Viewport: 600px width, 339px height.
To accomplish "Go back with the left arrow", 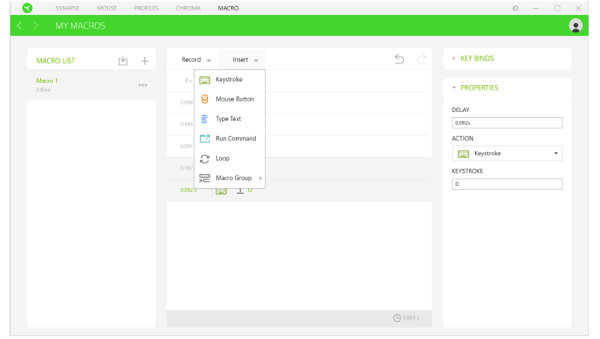I will pyautogui.click(x=19, y=25).
